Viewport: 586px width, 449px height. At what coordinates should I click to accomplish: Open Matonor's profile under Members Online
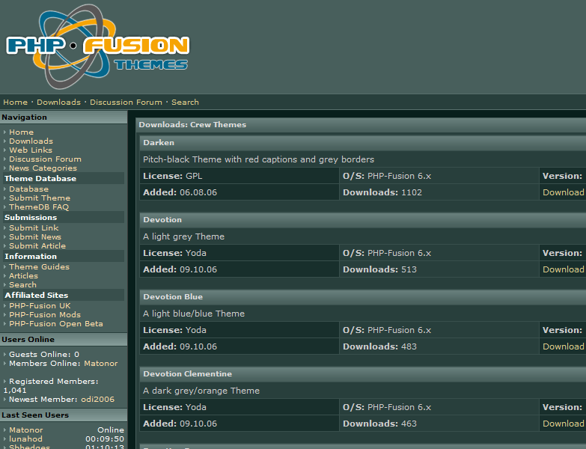[x=100, y=364]
